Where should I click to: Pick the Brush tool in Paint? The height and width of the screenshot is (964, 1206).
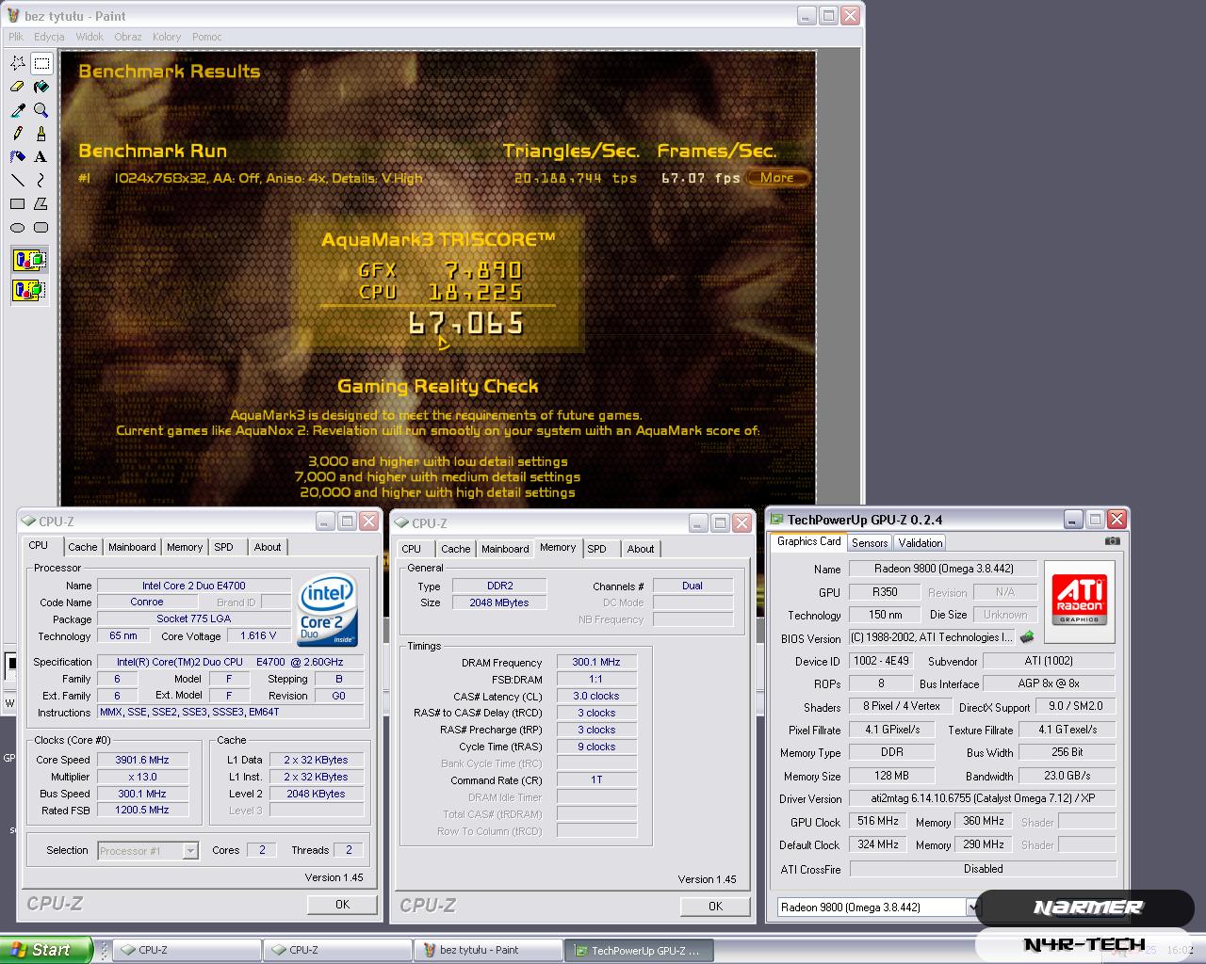(41, 134)
